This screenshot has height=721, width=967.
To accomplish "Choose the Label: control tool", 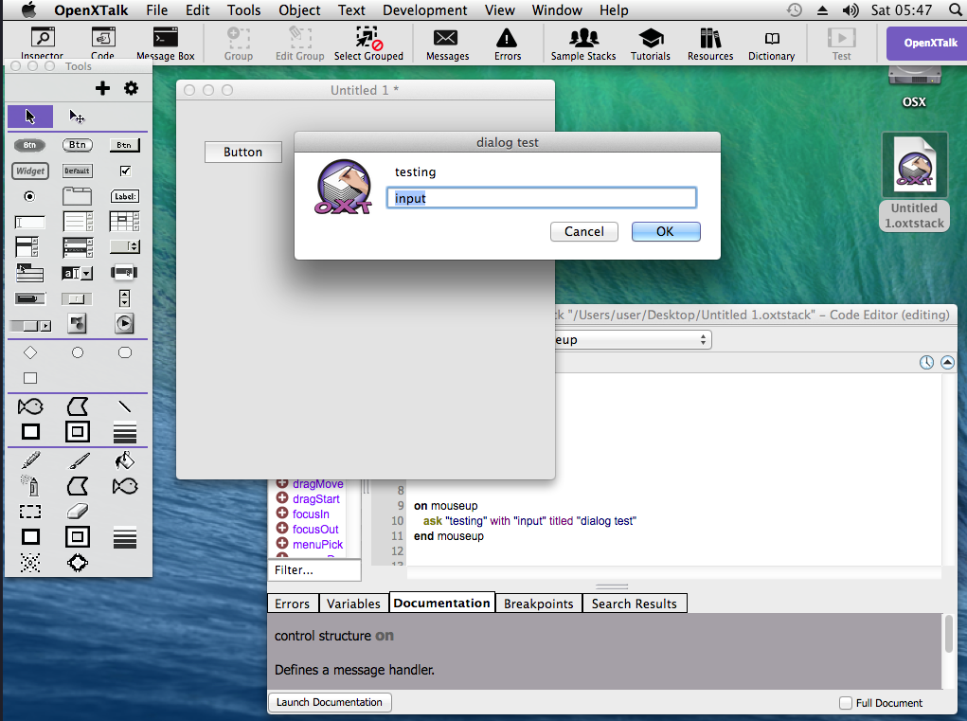I will (125, 197).
